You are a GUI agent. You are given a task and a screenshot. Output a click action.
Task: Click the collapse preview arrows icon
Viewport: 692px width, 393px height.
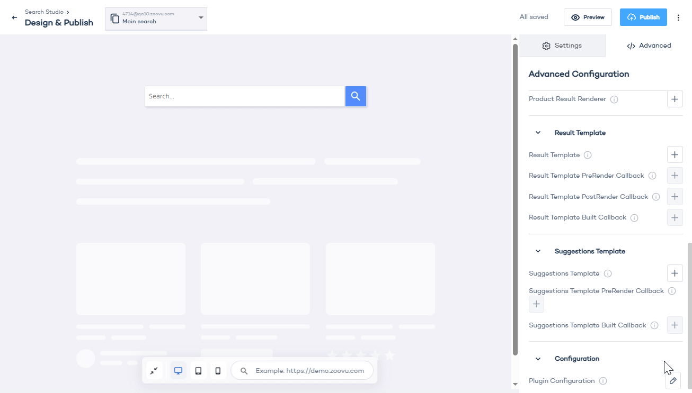pyautogui.click(x=154, y=370)
